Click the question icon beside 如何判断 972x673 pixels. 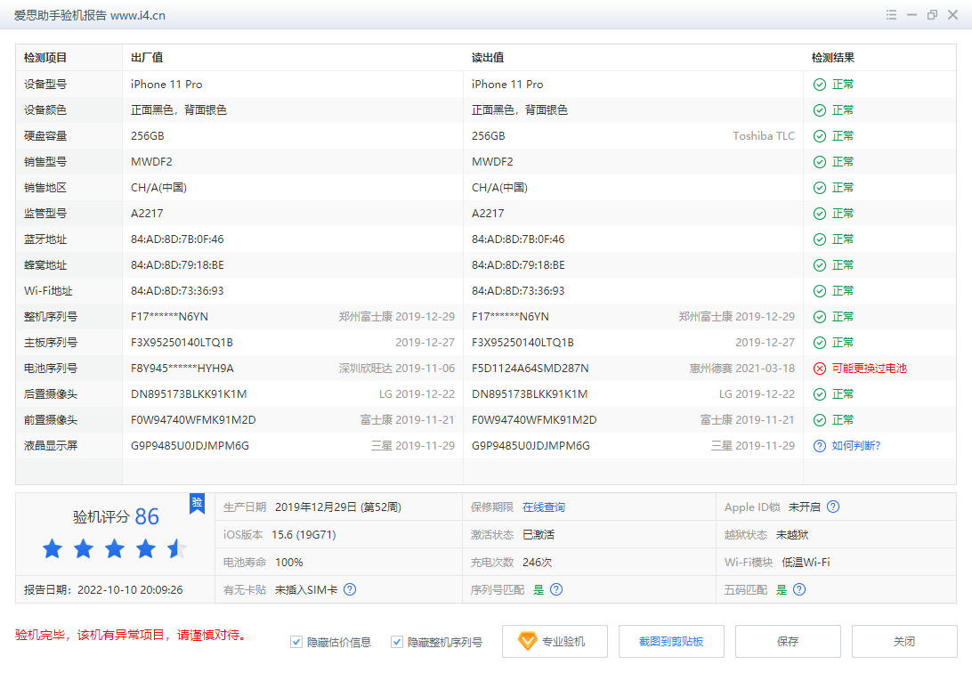tap(820, 446)
